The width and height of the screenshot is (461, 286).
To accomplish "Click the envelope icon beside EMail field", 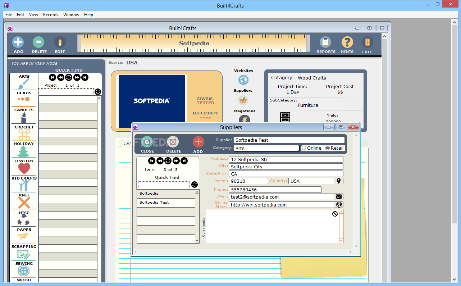I will click(339, 197).
